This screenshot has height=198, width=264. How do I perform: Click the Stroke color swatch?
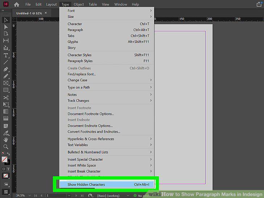8,162
